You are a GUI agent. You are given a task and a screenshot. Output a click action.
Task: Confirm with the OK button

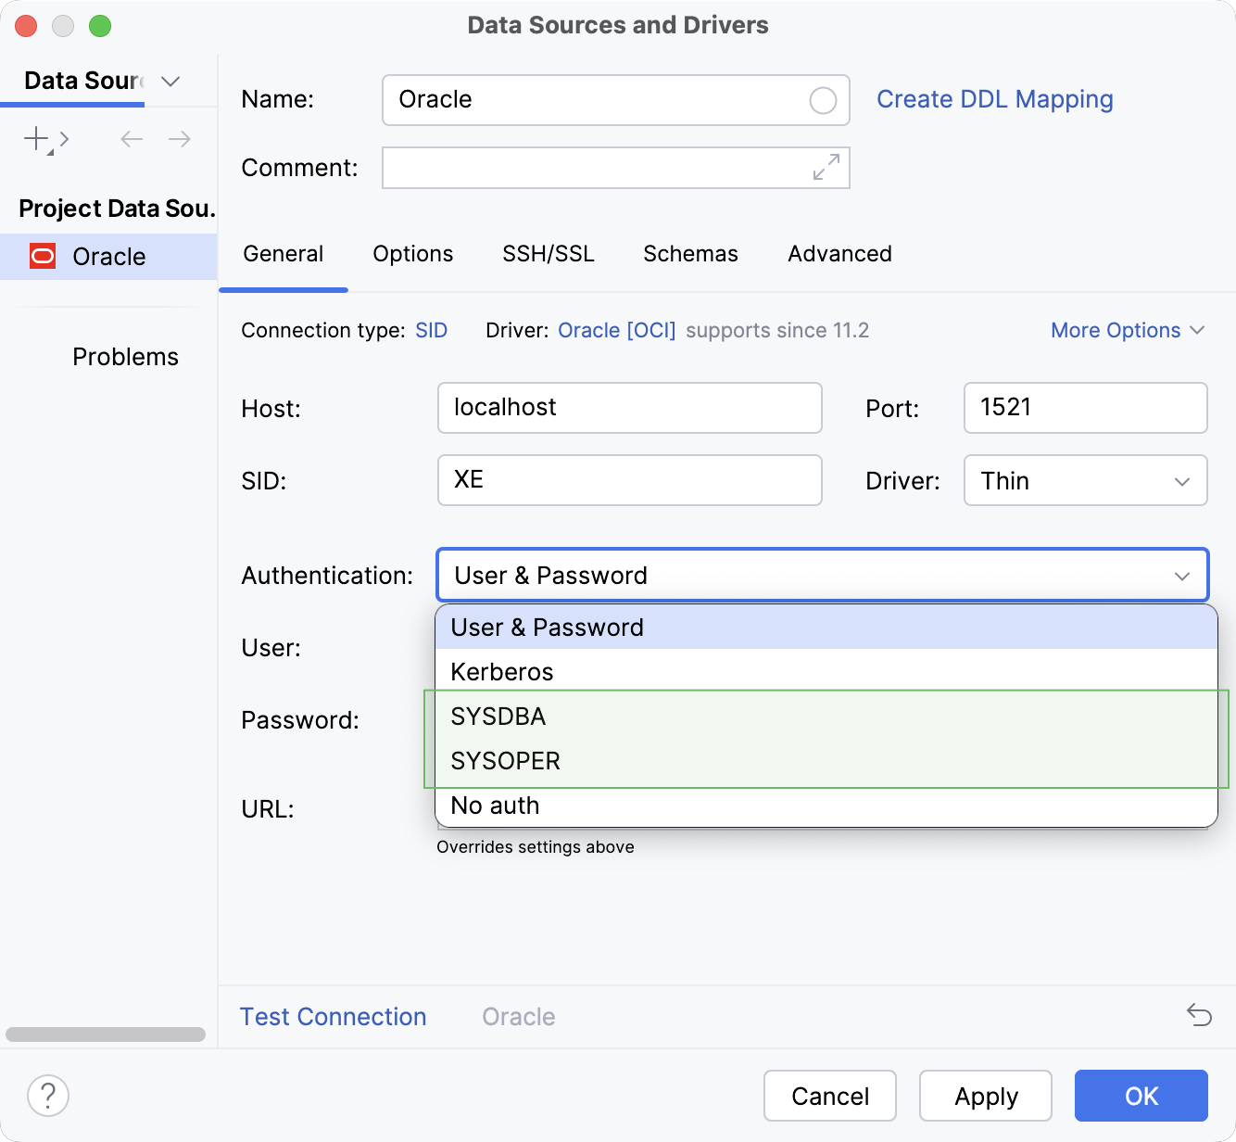coord(1141,1096)
